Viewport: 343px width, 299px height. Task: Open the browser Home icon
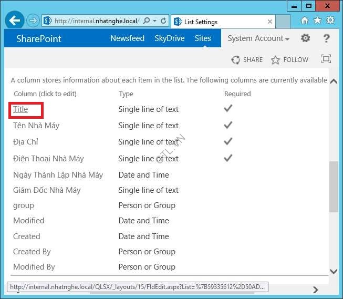[x=305, y=20]
